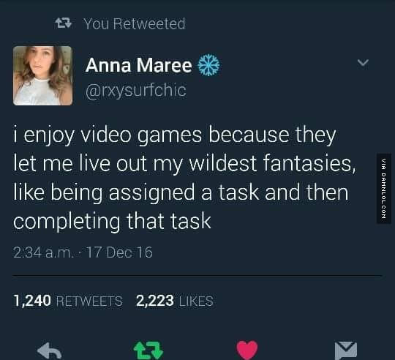Viewport: 395px width, 360px height.
Task: Click the blue snowflake emoji
Action: click(x=208, y=65)
